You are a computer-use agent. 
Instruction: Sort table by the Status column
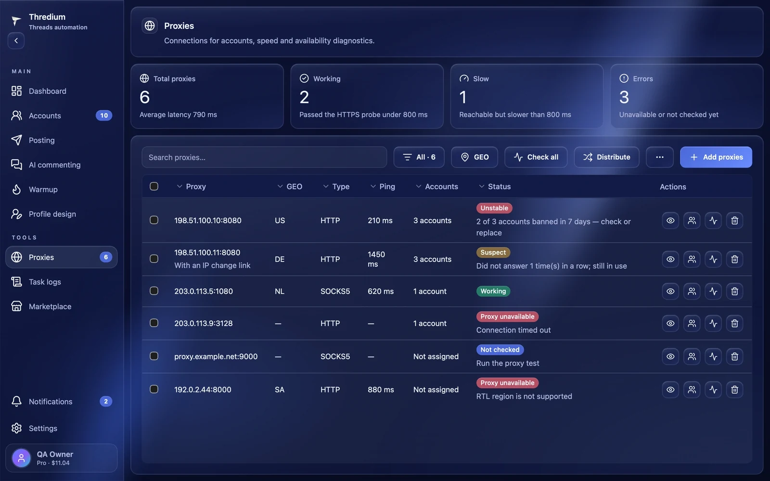pos(495,187)
